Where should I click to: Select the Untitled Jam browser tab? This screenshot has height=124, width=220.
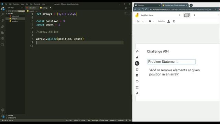click(x=175, y=5)
